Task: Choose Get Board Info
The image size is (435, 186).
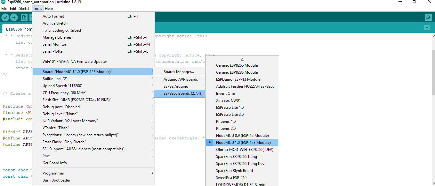Action: [x=93, y=163]
